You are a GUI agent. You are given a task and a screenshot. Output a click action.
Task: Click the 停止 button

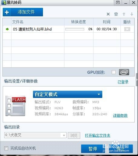(121, 149)
